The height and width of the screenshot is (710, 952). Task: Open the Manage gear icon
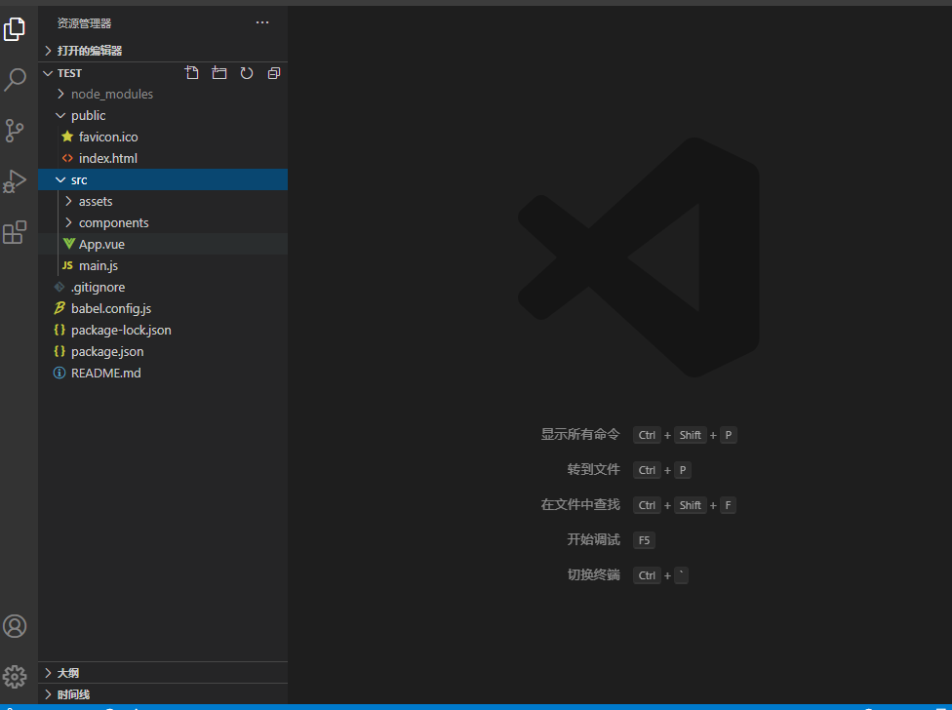pos(15,677)
